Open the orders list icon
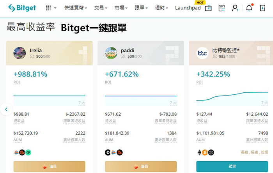The image size is (273, 173). (x=222, y=8)
